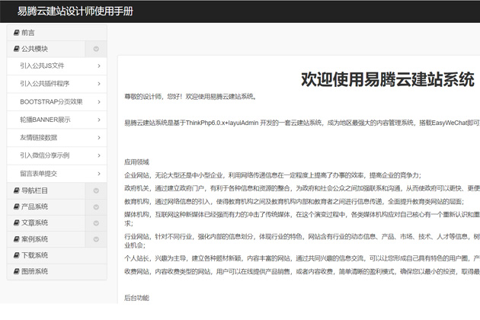Click the 后台功能 section text
480x320 pixels.
click(x=136, y=298)
